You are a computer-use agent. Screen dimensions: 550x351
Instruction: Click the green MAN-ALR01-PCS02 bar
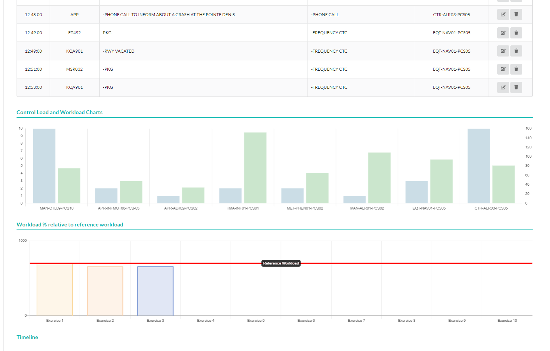click(x=379, y=178)
